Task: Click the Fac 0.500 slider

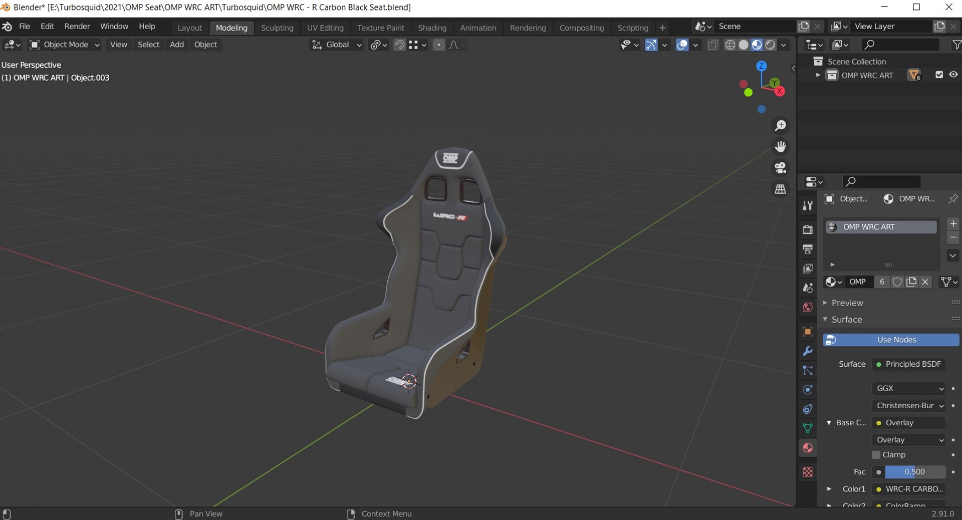Action: point(915,472)
